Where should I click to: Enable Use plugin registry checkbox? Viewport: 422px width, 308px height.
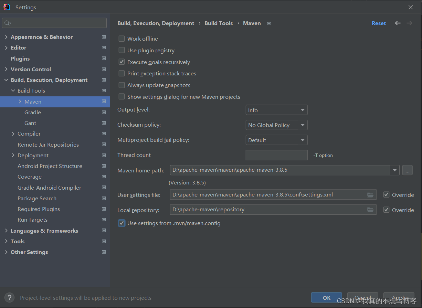click(x=122, y=50)
